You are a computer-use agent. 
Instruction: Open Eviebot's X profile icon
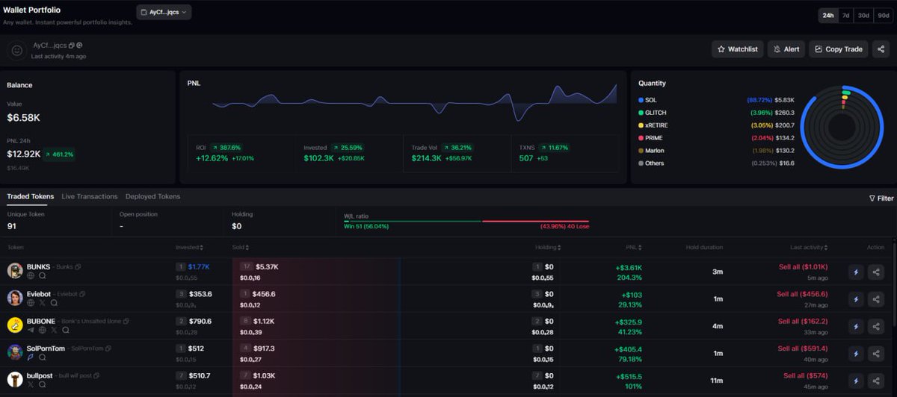(x=42, y=302)
